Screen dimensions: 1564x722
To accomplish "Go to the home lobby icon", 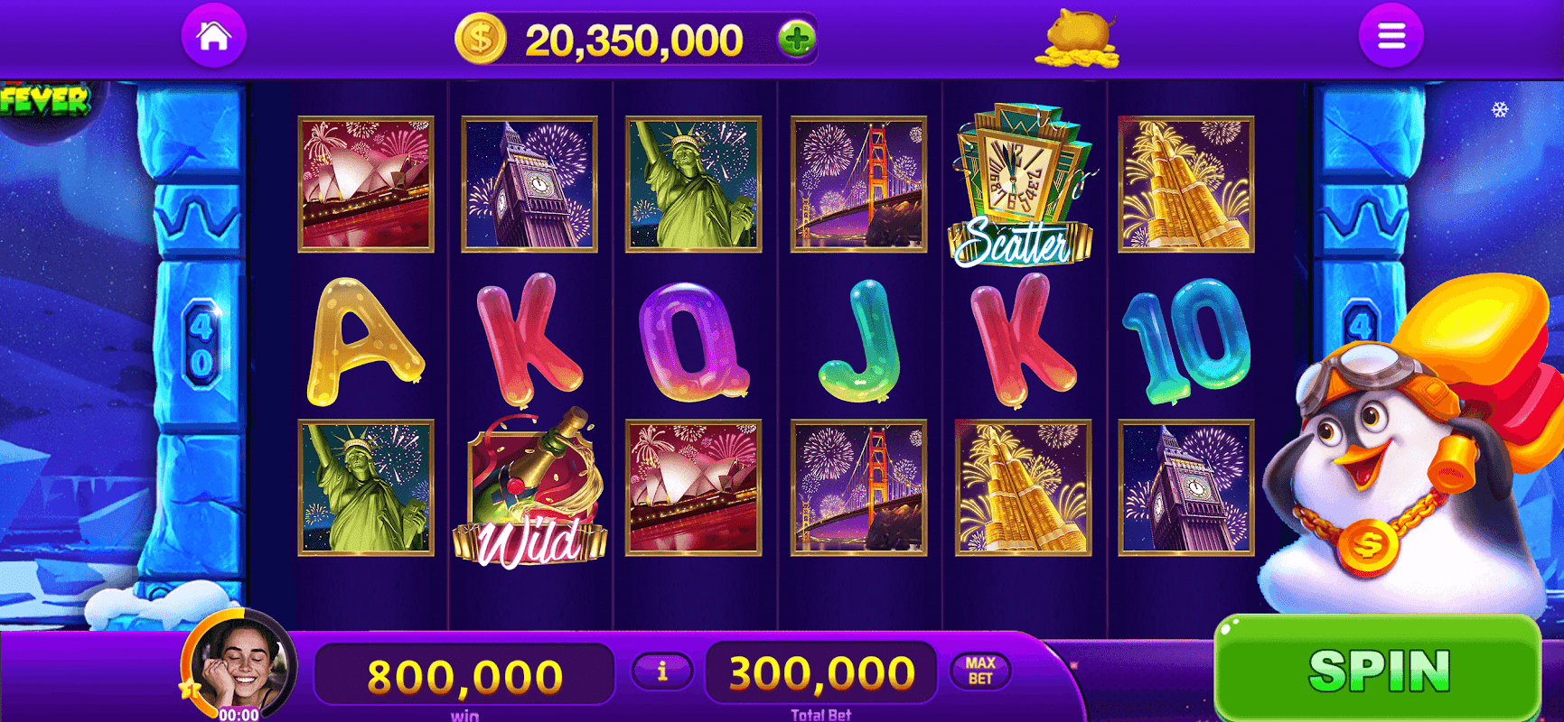I will pyautogui.click(x=214, y=36).
